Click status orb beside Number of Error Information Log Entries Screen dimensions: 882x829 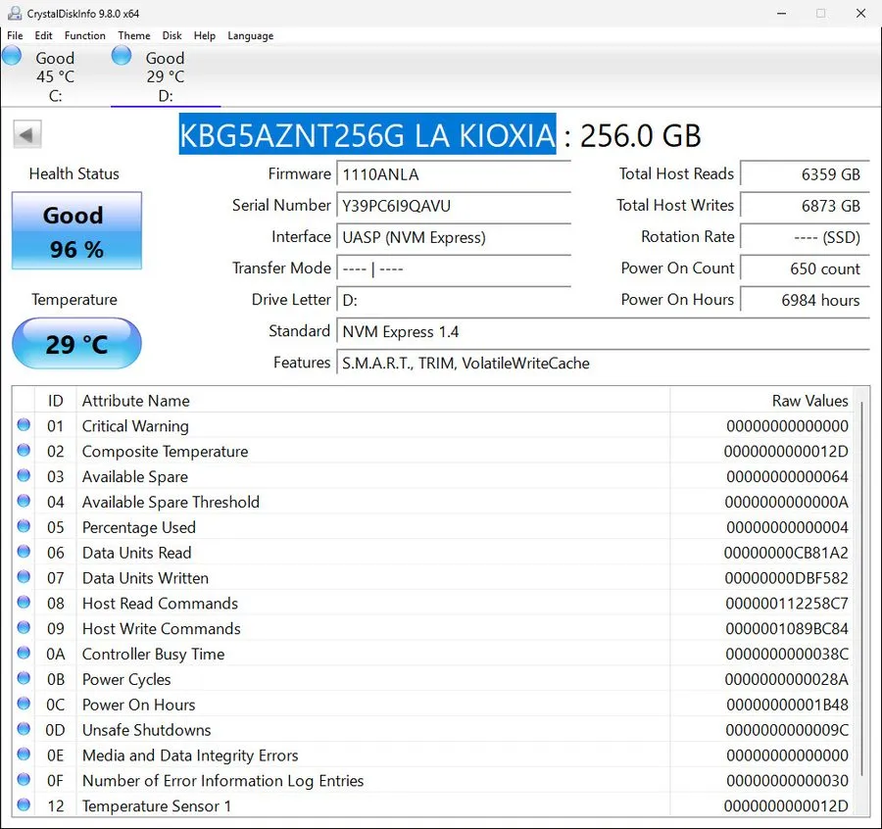tap(24, 779)
